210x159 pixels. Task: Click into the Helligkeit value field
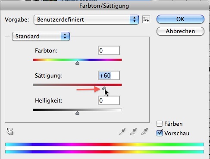(109, 100)
